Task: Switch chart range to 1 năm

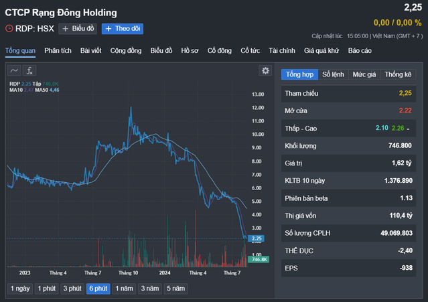Action: pos(124,289)
